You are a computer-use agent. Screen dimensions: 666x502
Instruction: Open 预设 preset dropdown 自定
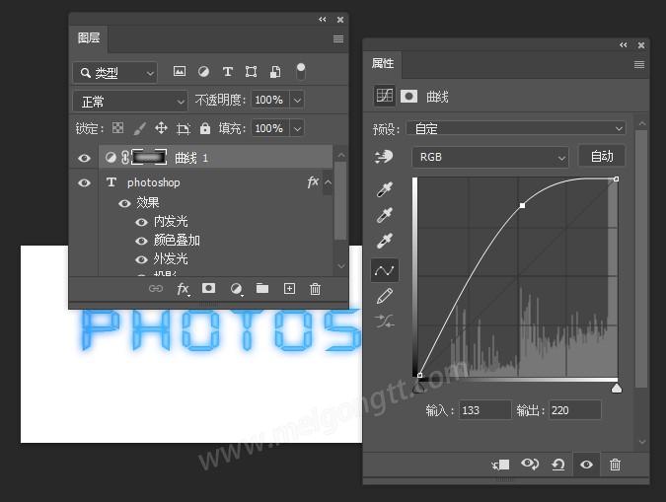pyautogui.click(x=516, y=128)
